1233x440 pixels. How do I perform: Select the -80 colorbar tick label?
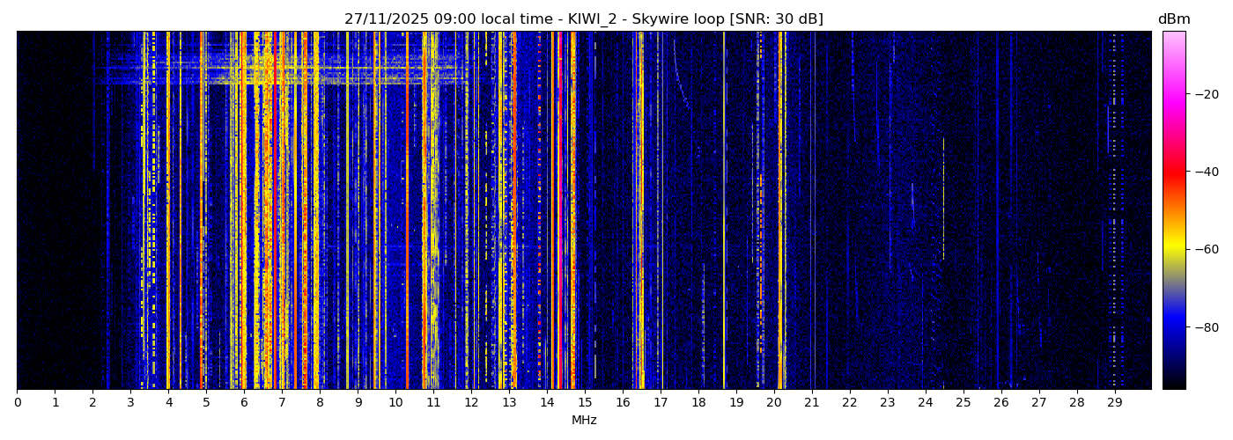tap(1206, 326)
